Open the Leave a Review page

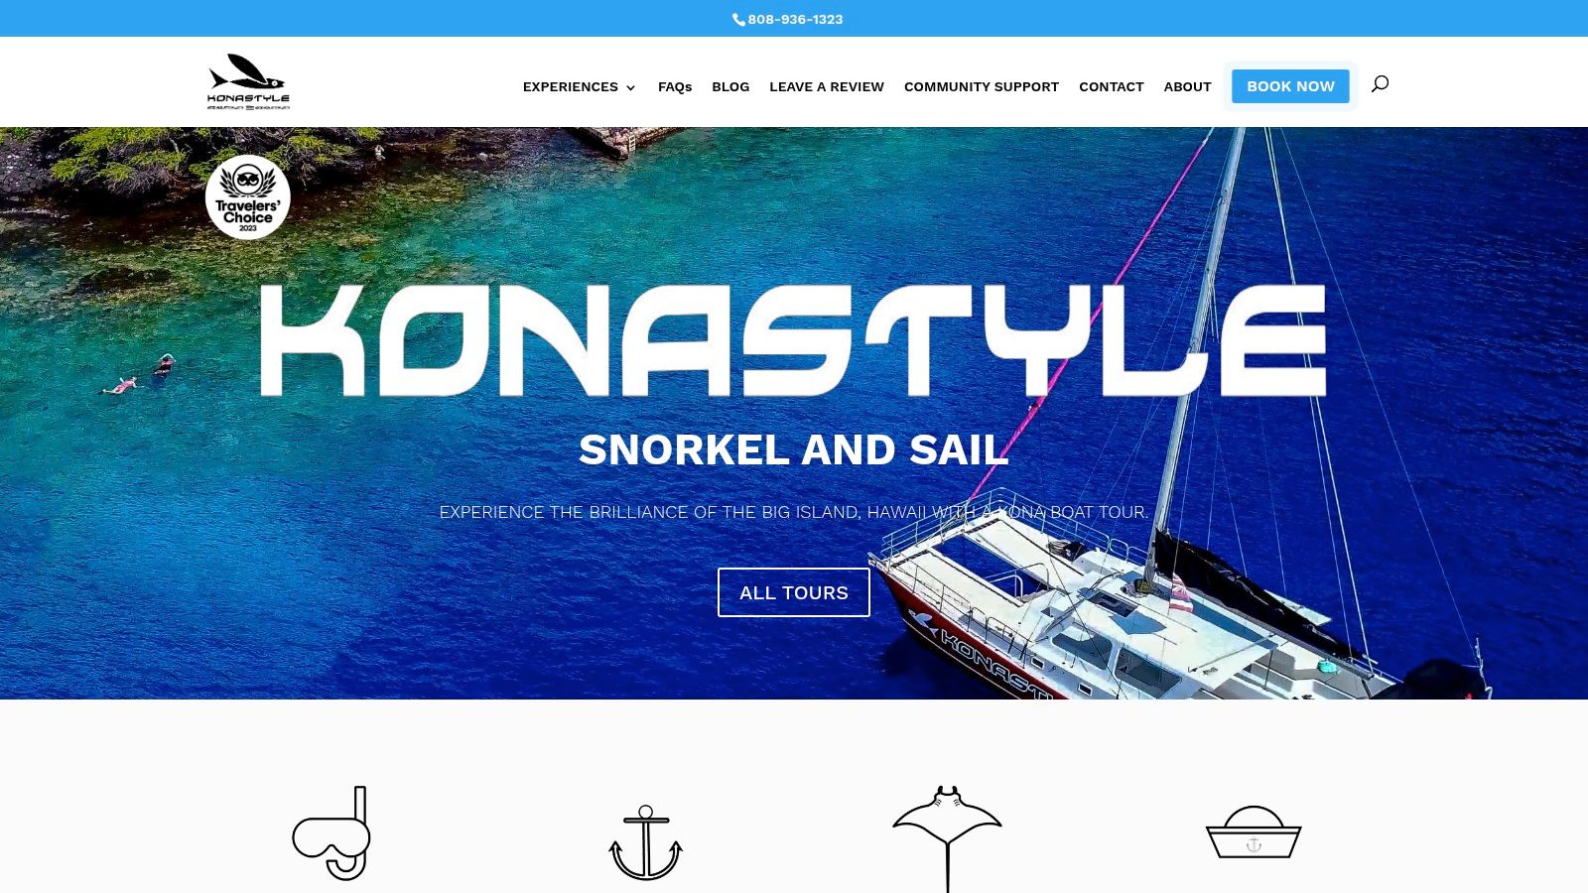click(827, 87)
